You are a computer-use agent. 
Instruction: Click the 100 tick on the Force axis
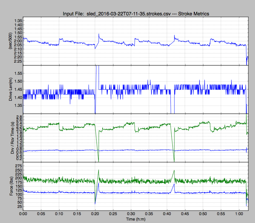pos(18,194)
